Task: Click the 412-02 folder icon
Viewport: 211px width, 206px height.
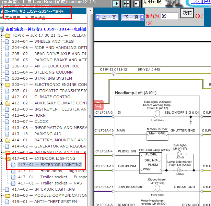Action: 8,103
